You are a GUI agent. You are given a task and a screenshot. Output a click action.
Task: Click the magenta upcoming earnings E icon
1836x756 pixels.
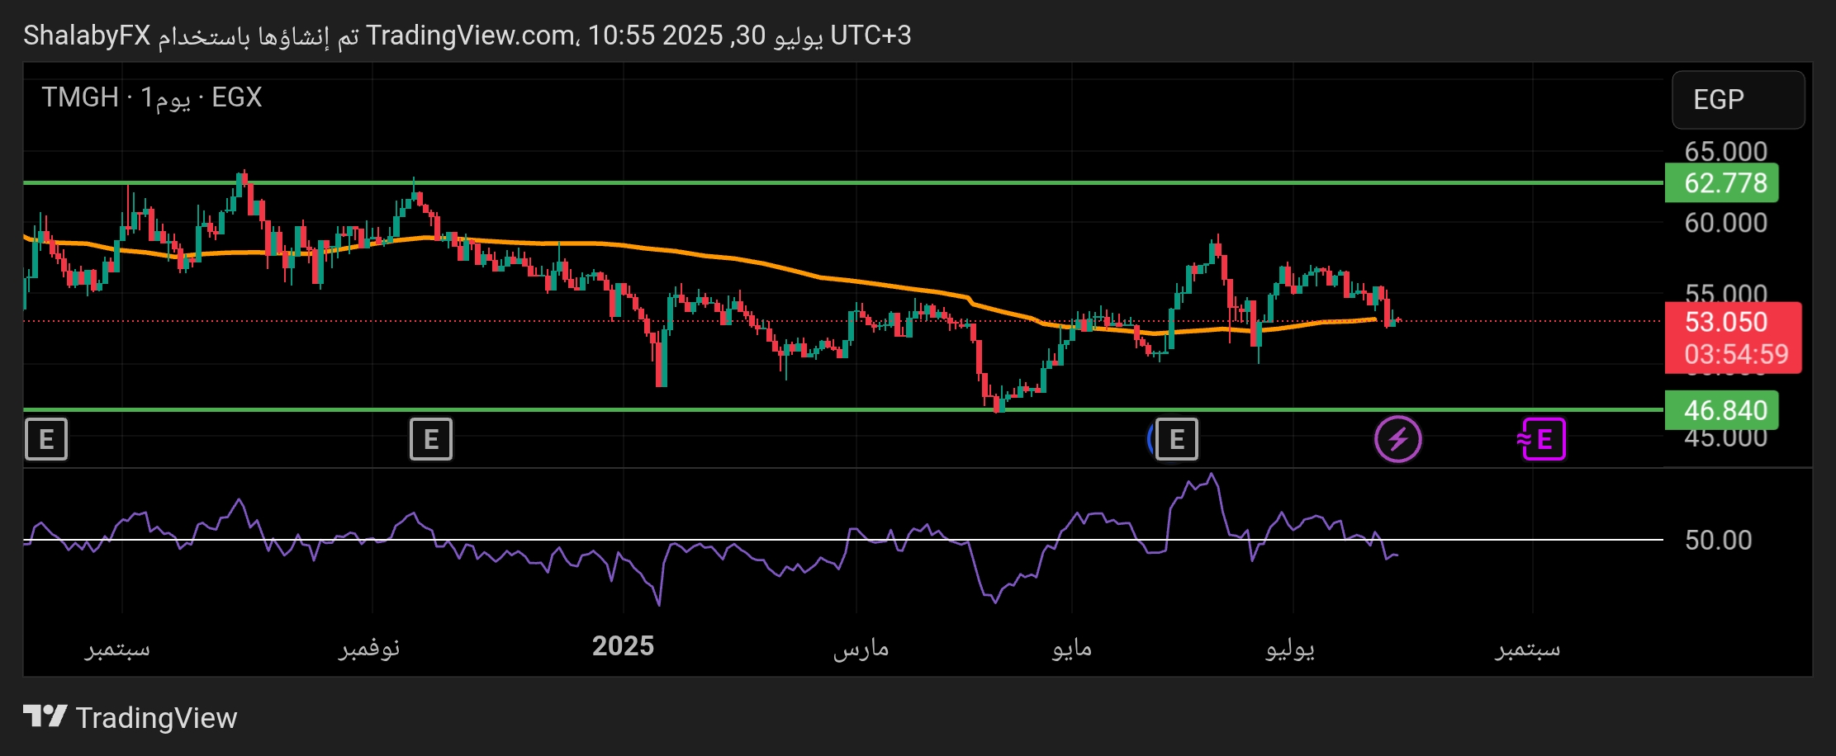(x=1542, y=439)
